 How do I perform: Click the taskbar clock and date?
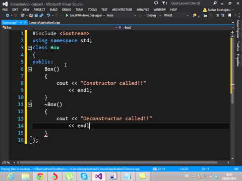pos(229,176)
